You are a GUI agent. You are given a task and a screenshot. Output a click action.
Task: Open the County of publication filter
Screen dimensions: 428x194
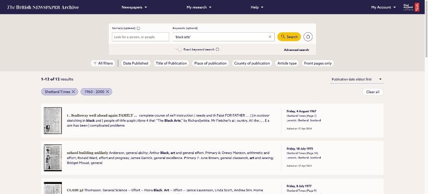pos(252,63)
